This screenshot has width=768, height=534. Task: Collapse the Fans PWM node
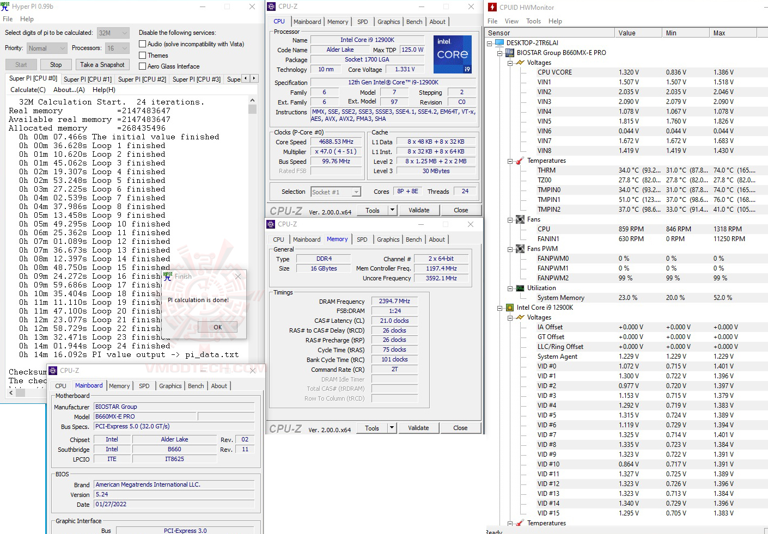pos(510,249)
